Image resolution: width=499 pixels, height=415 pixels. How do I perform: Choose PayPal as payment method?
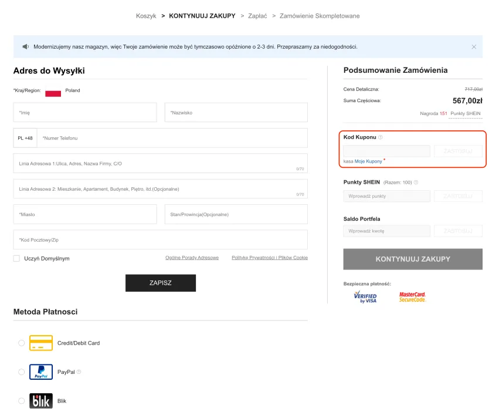[x=22, y=372]
